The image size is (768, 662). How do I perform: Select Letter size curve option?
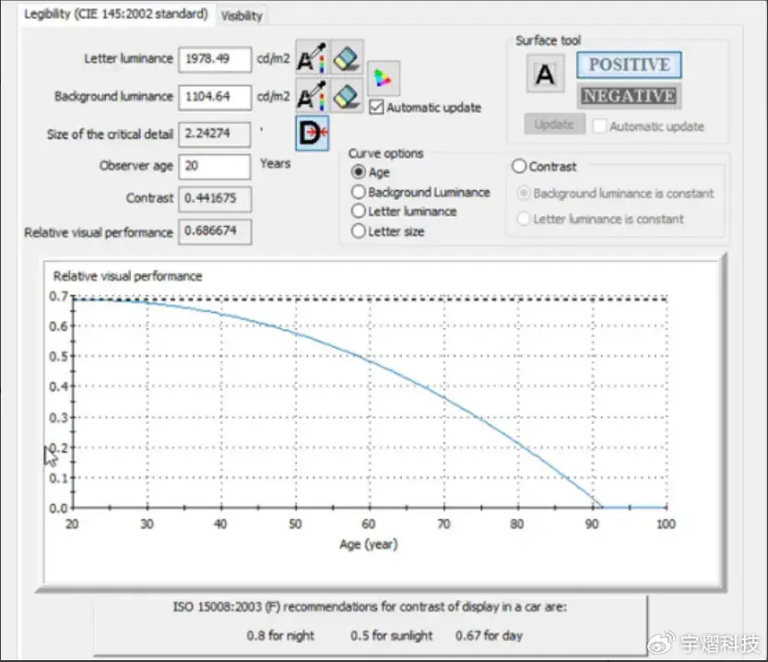[x=359, y=231]
